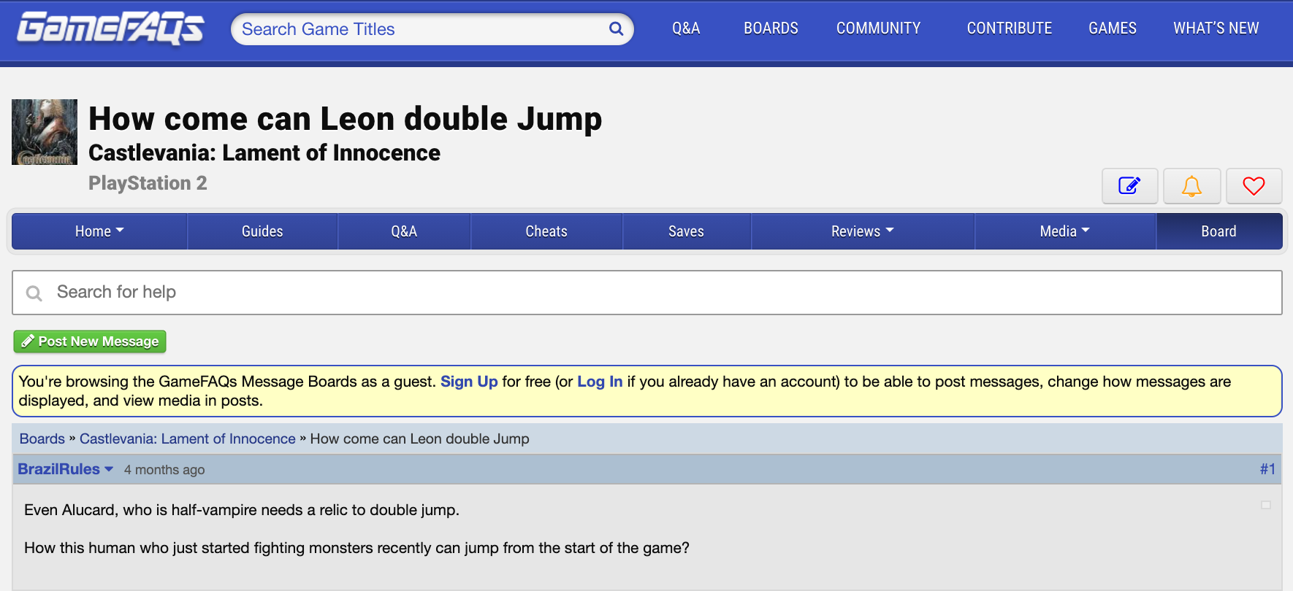
Task: Switch to the game Q&A tab
Action: (x=404, y=231)
